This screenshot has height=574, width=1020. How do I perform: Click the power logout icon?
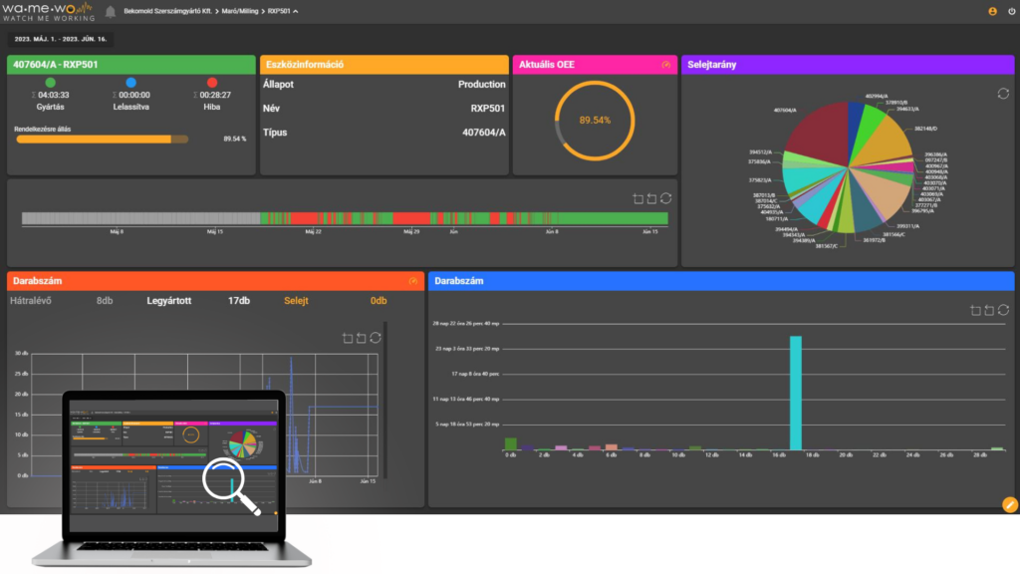[x=1012, y=11]
